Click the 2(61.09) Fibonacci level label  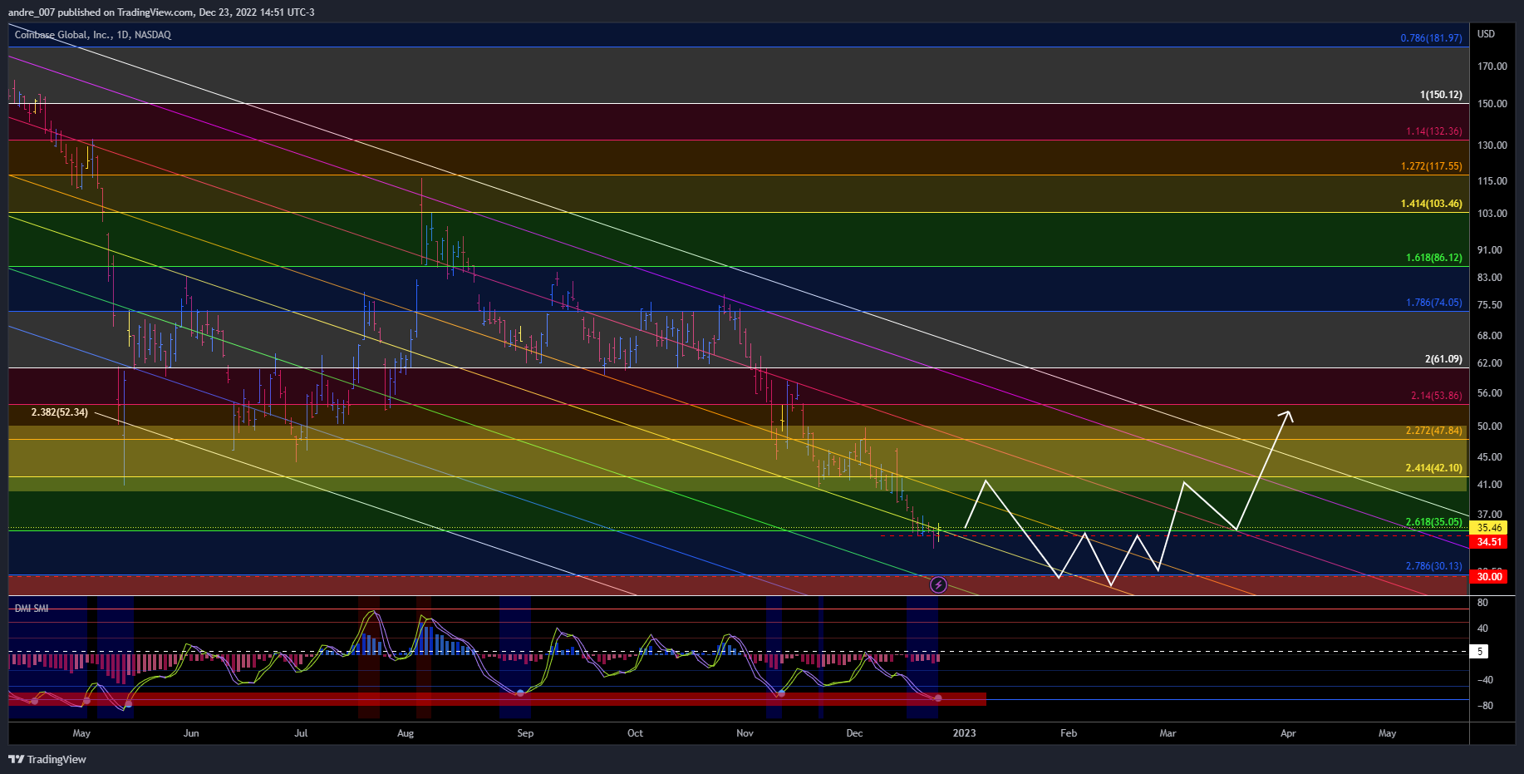(x=1443, y=359)
